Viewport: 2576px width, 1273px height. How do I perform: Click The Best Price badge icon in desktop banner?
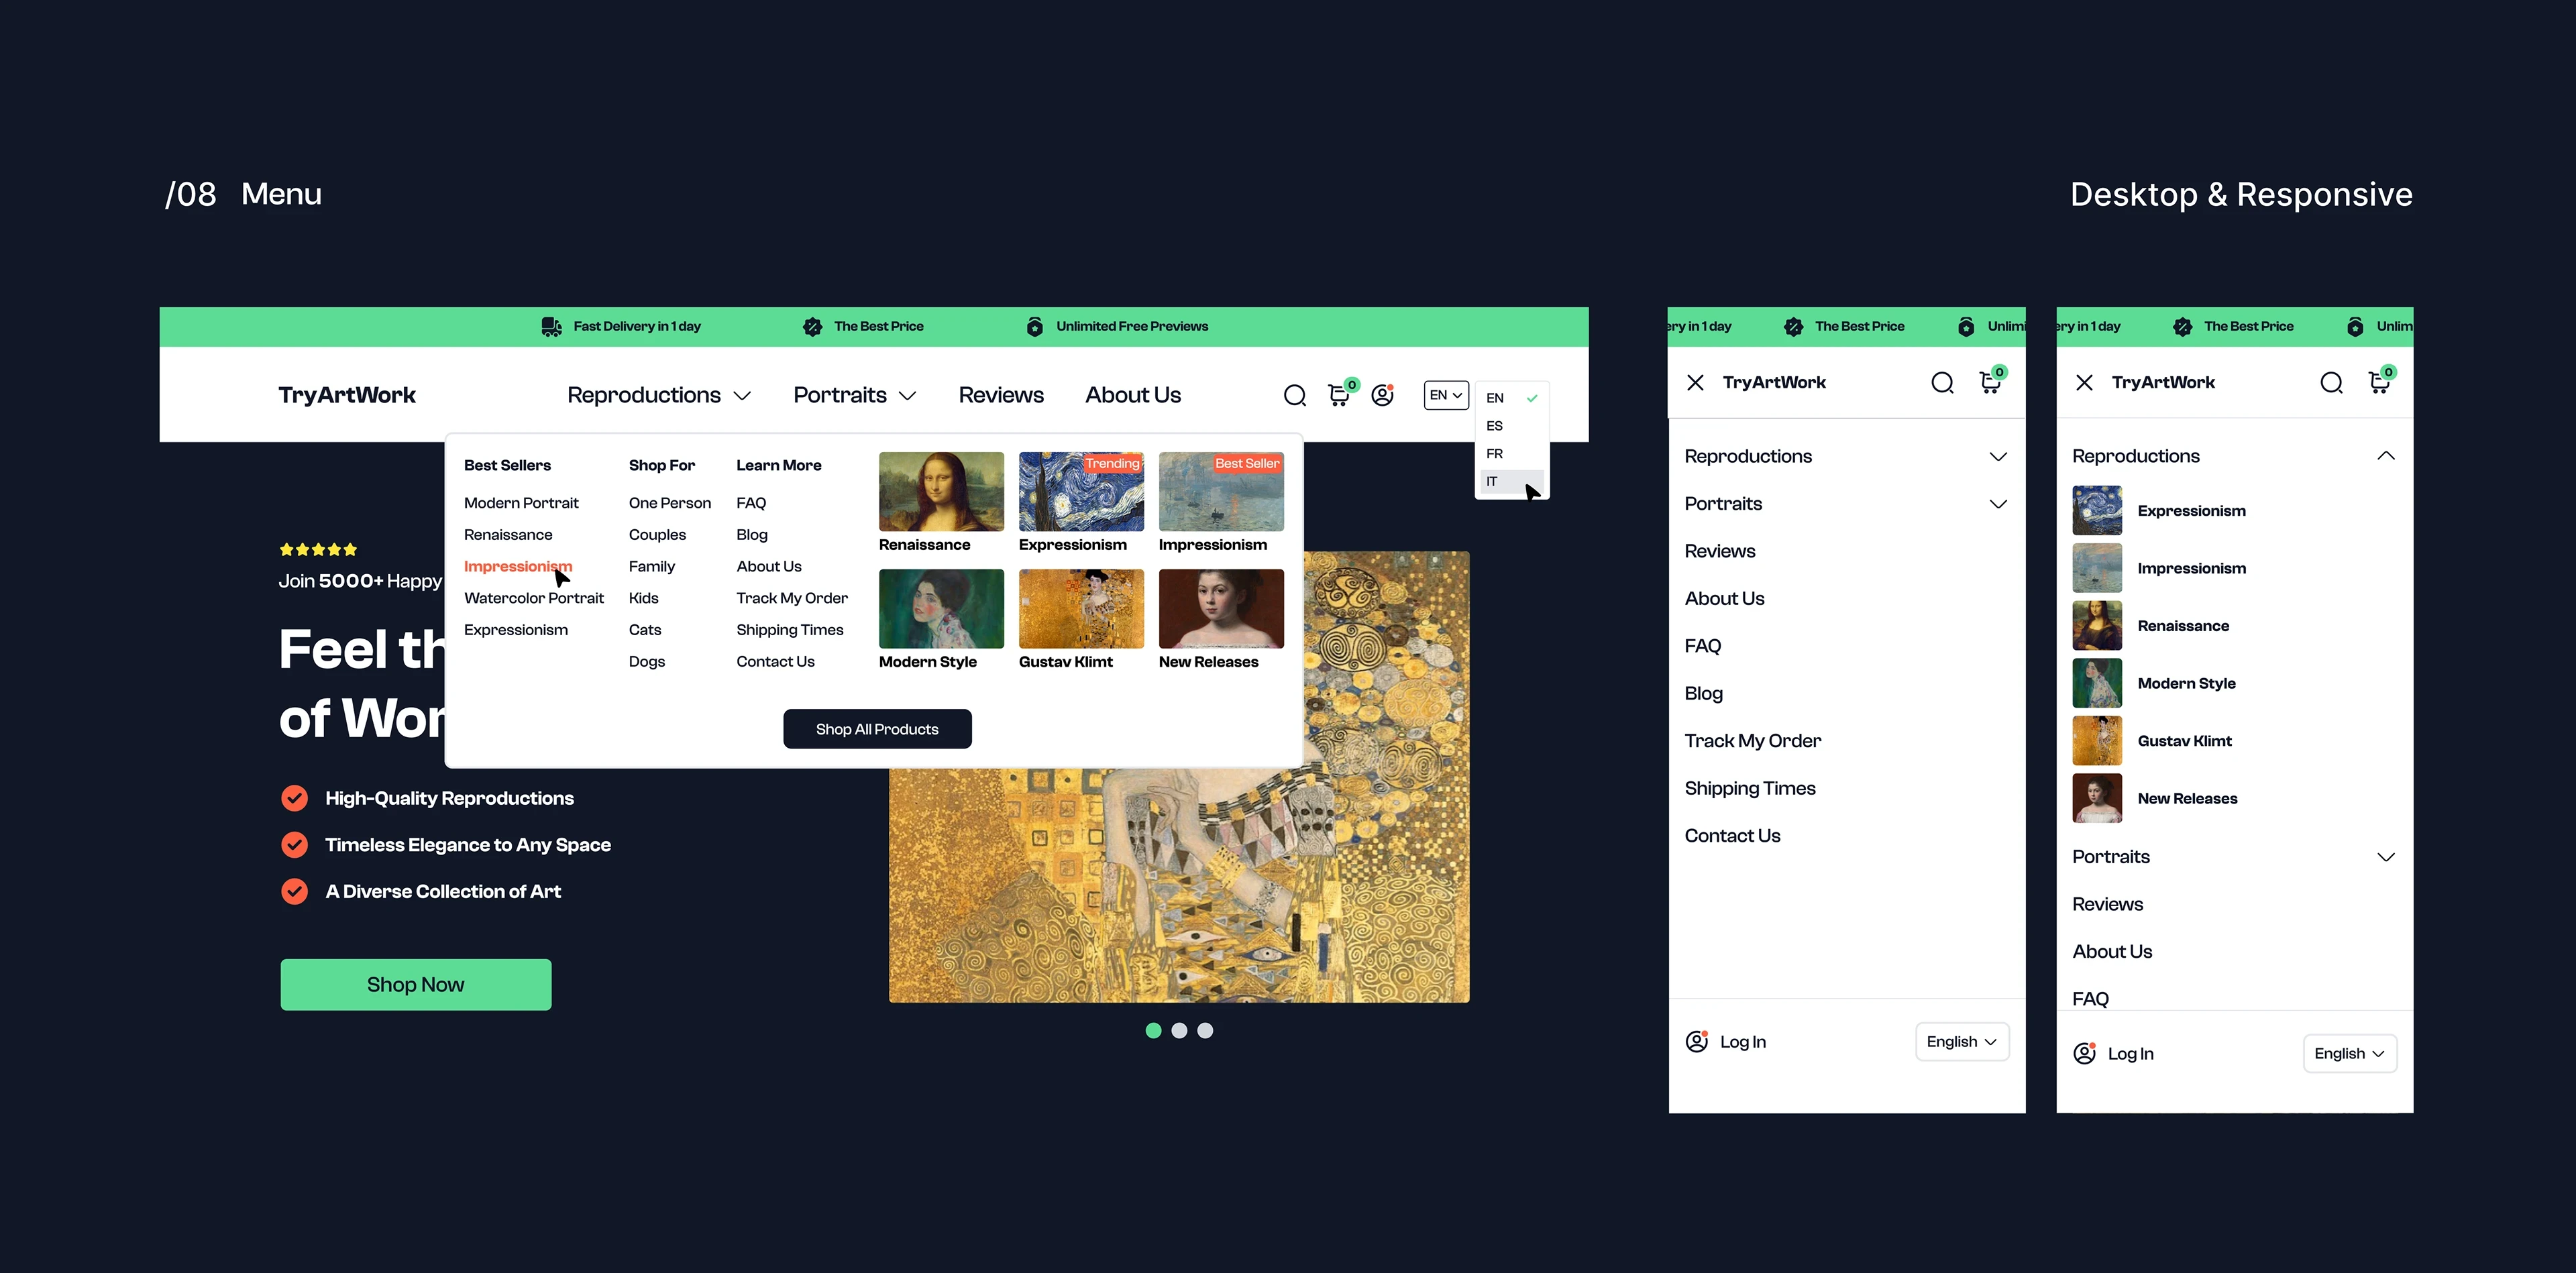(812, 326)
